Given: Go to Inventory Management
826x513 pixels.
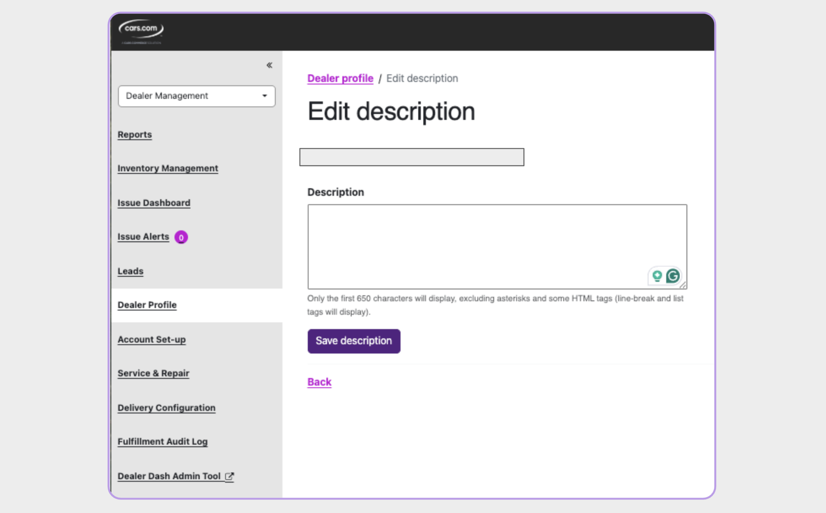Looking at the screenshot, I should [168, 168].
